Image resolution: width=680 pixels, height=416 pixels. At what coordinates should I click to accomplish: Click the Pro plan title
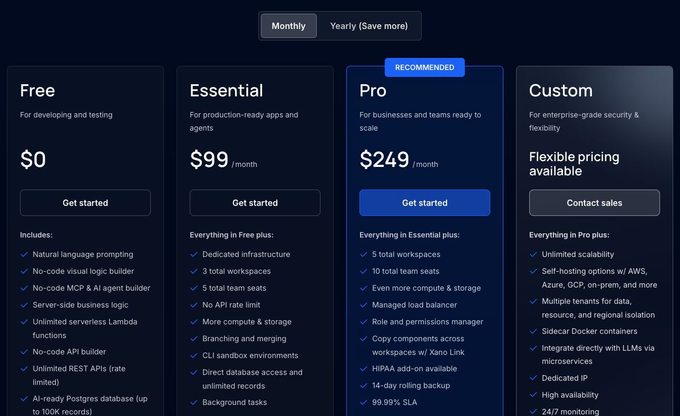pos(373,91)
